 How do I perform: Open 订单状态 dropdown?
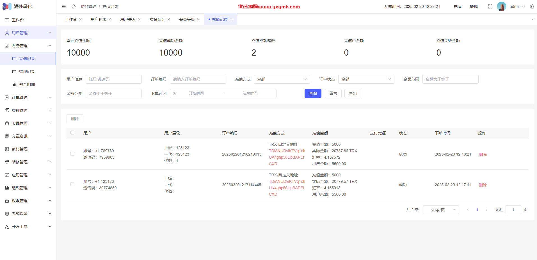coord(366,79)
